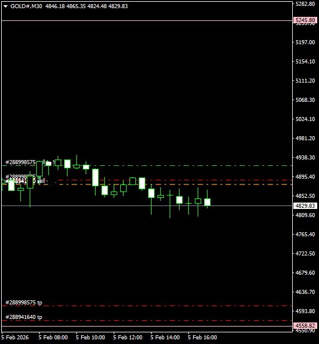
Task: Click the 5068.30 price scale value
Action: click(305, 100)
